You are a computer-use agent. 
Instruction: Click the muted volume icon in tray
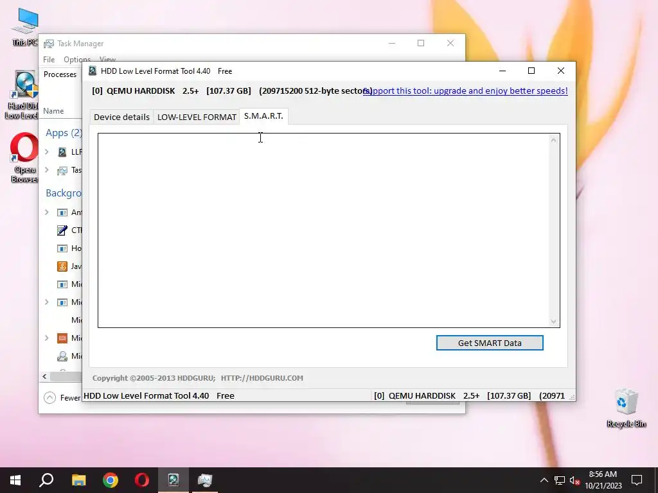tap(574, 480)
